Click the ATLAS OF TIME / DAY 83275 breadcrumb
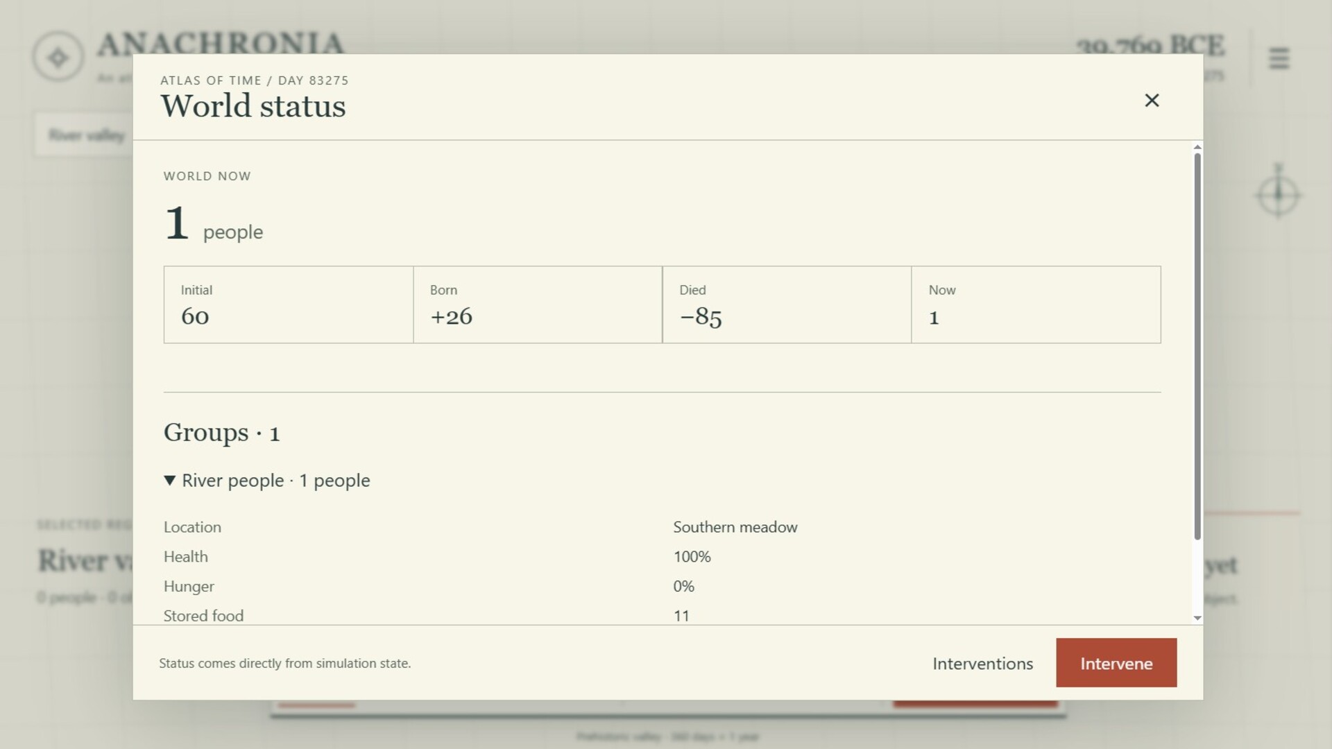The height and width of the screenshot is (749, 1332). point(254,80)
